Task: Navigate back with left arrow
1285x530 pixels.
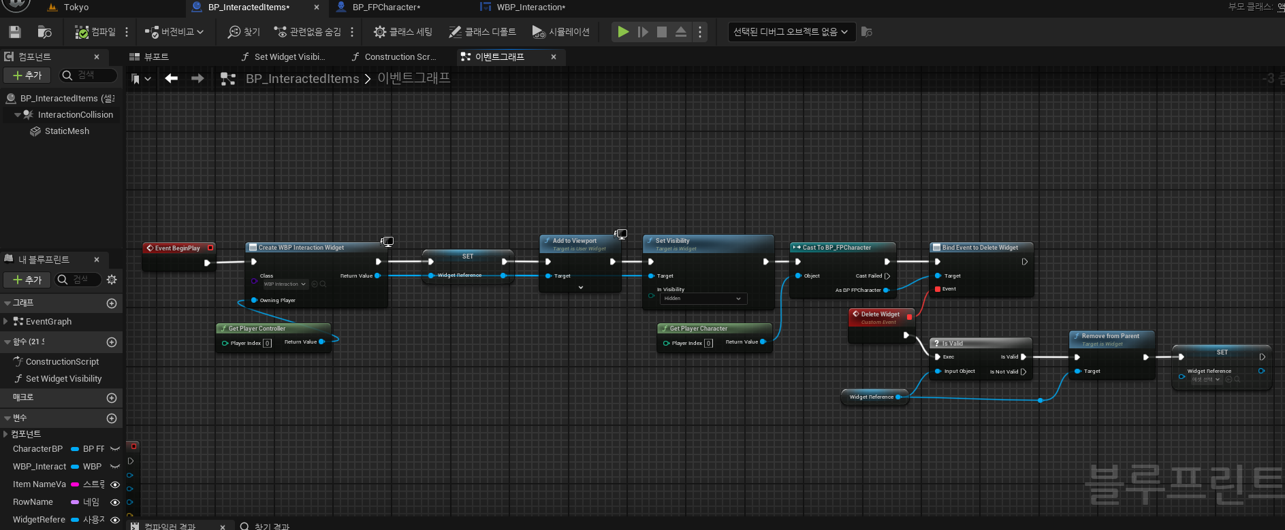Action: click(x=172, y=79)
